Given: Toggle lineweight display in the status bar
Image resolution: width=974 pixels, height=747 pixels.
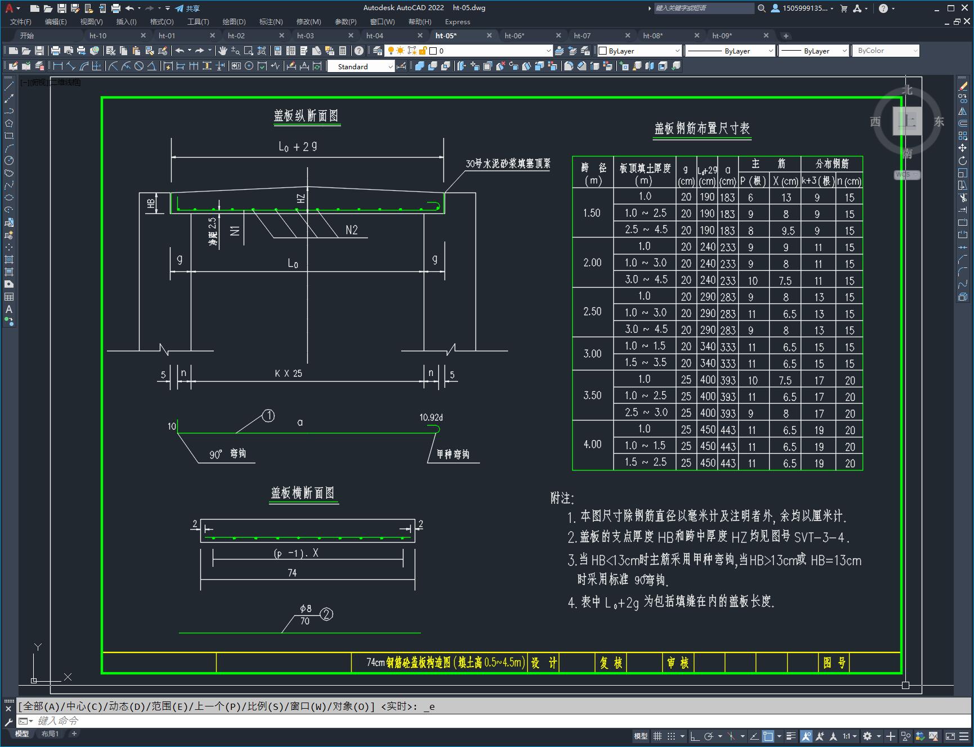Looking at the screenshot, I should pos(791,736).
